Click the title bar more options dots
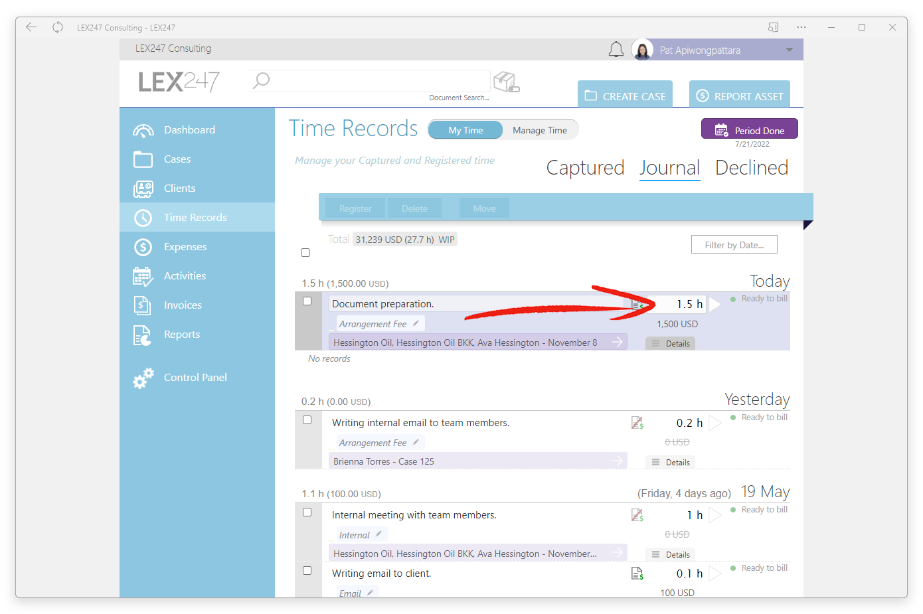Viewport: 923px width, 614px height. click(801, 27)
